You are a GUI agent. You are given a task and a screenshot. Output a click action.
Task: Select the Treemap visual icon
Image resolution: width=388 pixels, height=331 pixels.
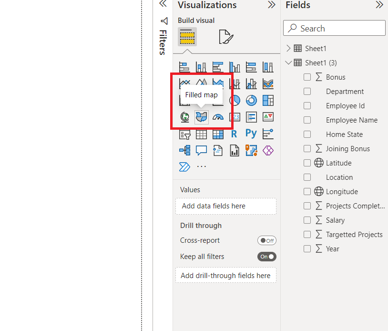268,100
